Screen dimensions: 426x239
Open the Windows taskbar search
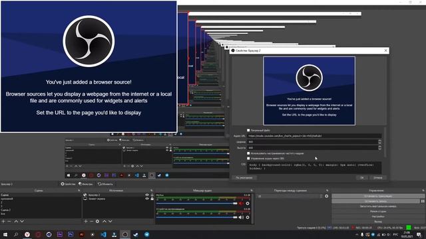(x=16, y=234)
